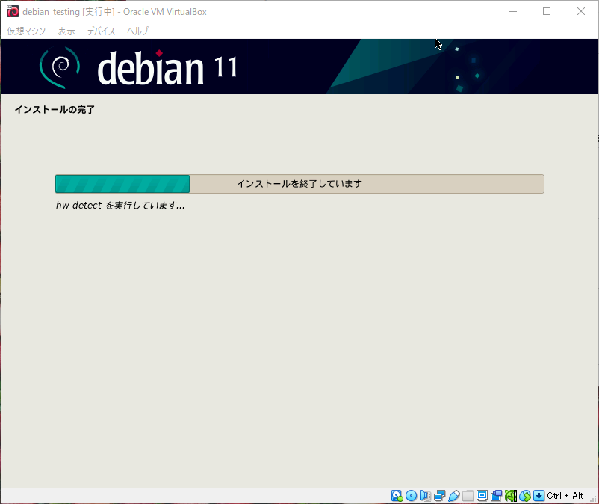The height and width of the screenshot is (504, 599).
Task: Click the VirtualBox icon in title bar
Action: pyautogui.click(x=13, y=11)
